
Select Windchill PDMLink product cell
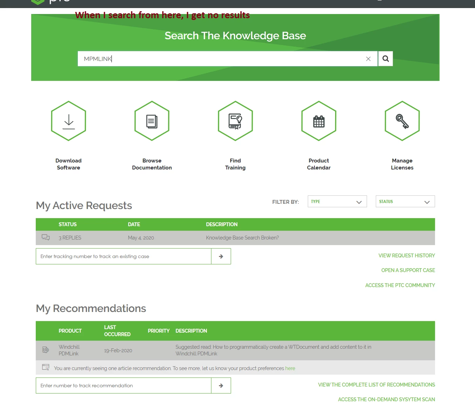click(x=69, y=350)
